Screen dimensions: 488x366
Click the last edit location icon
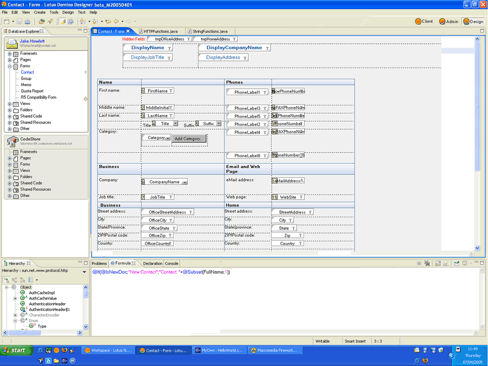click(108, 21)
